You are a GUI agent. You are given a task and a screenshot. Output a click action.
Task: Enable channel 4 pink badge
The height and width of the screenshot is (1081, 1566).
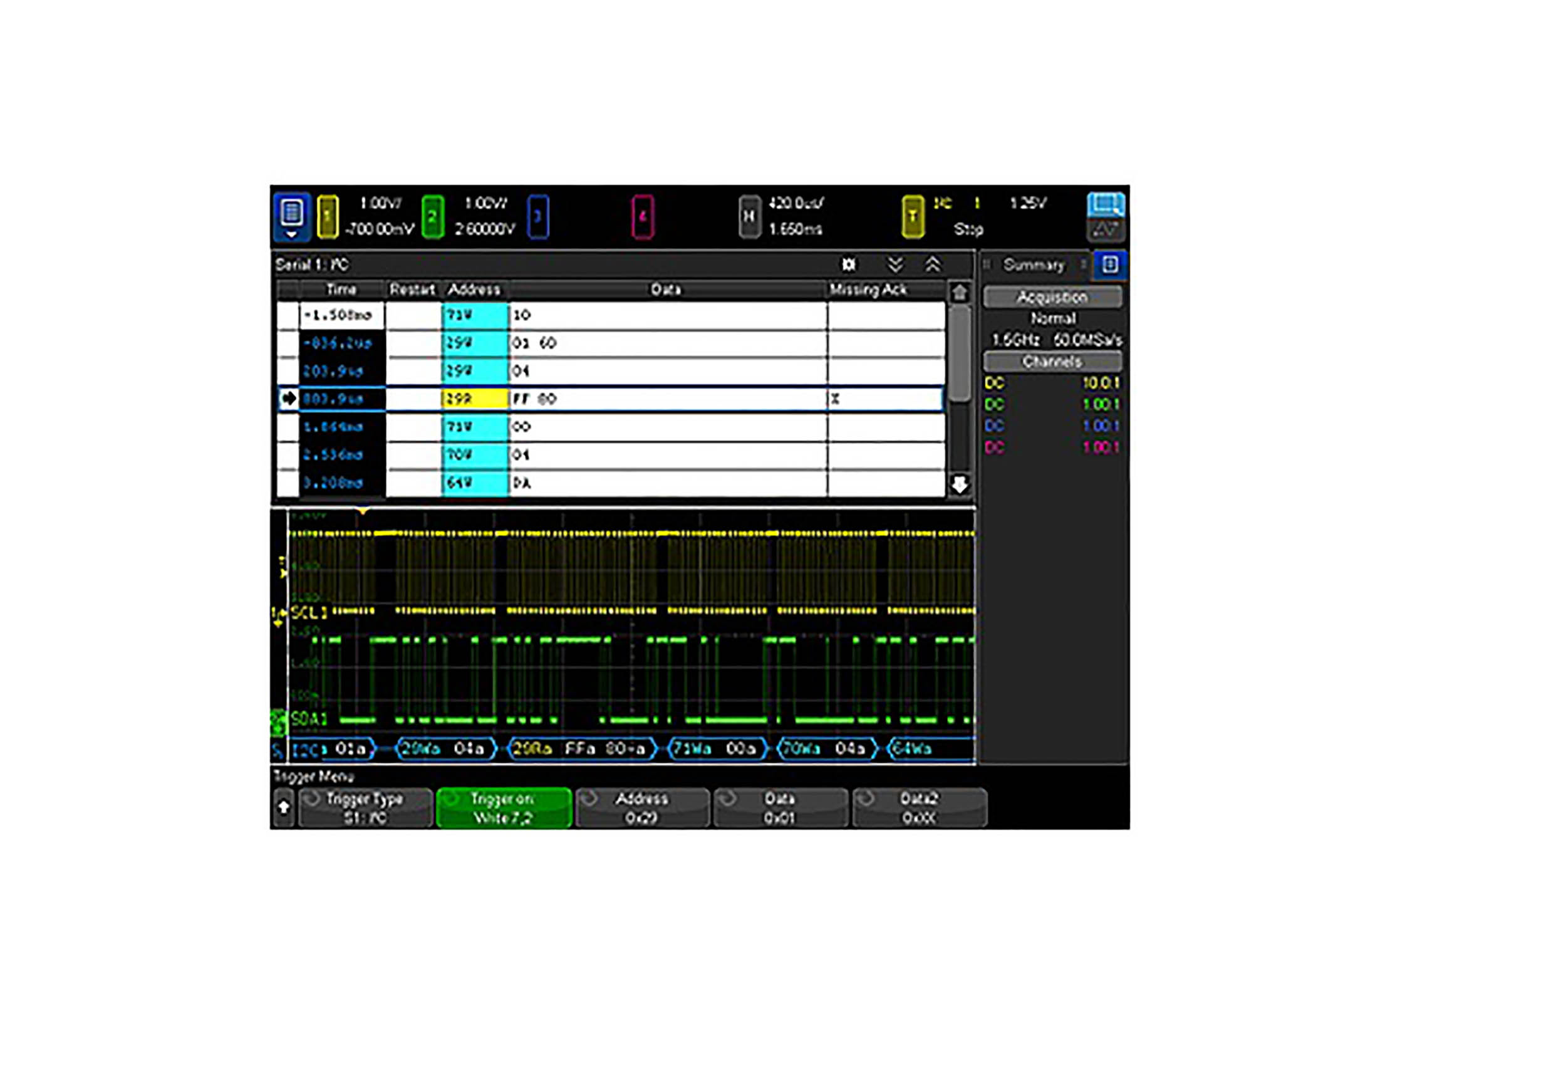pos(642,217)
